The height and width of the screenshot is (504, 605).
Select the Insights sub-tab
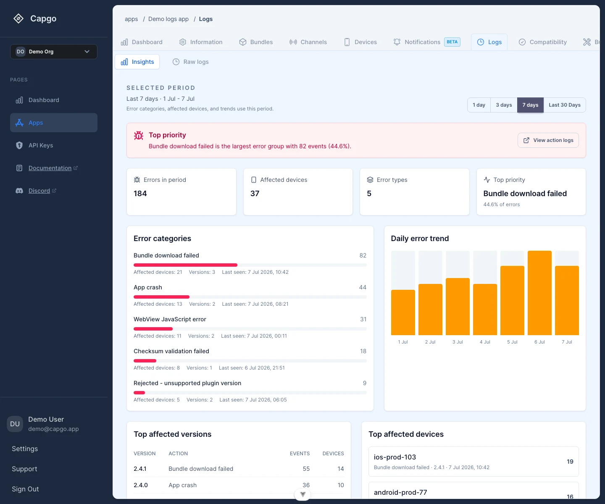coord(137,62)
